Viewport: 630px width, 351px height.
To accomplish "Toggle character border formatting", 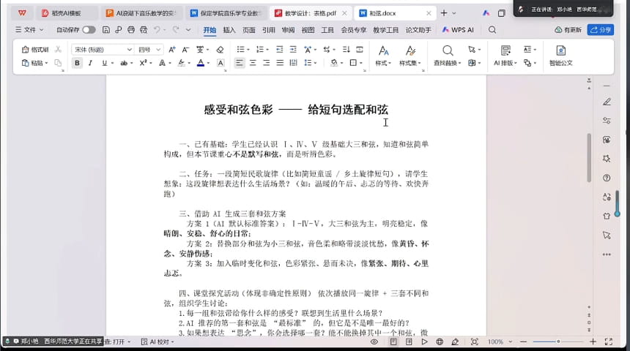I will coord(220,63).
